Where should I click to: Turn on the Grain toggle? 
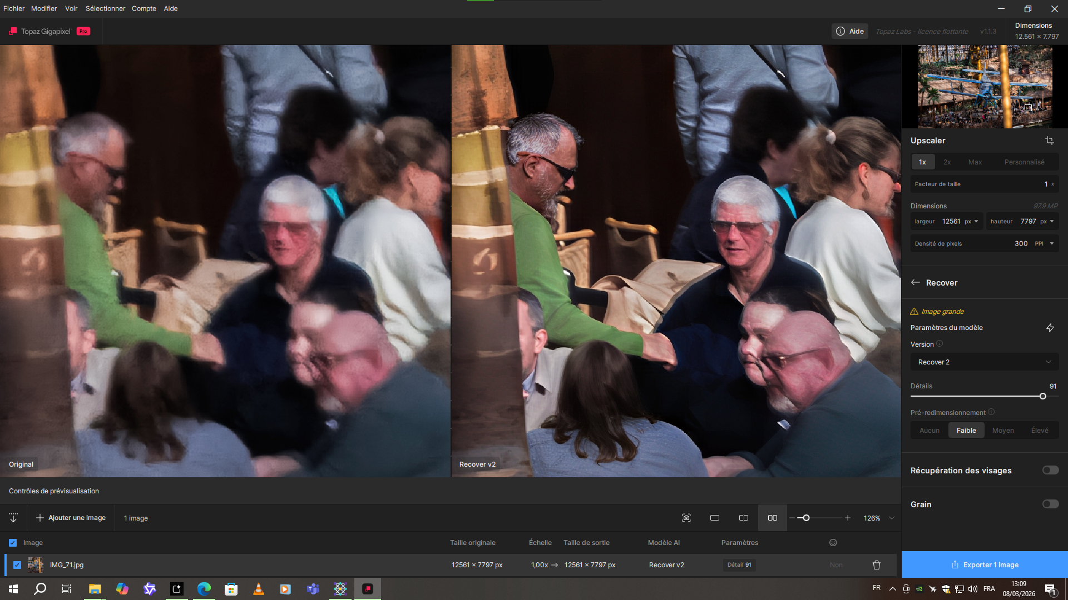coord(1050,504)
